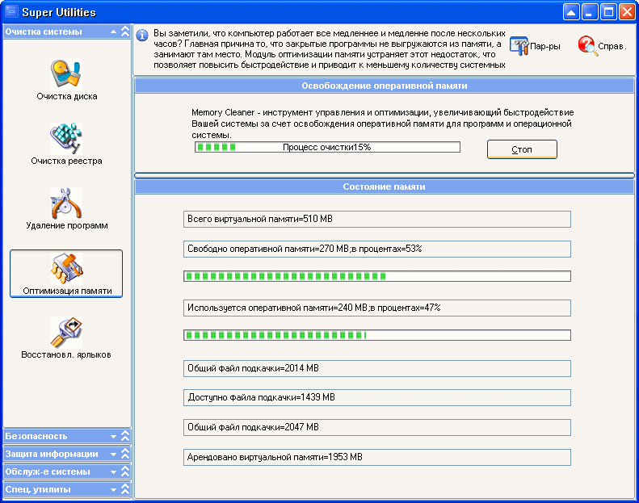
Task: Click the Memory Cleaner description paragraph
Action: [x=383, y=124]
